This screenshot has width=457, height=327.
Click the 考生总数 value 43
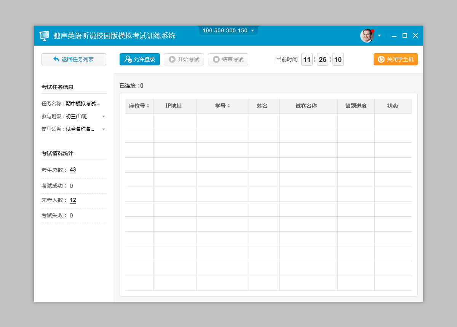(x=73, y=170)
